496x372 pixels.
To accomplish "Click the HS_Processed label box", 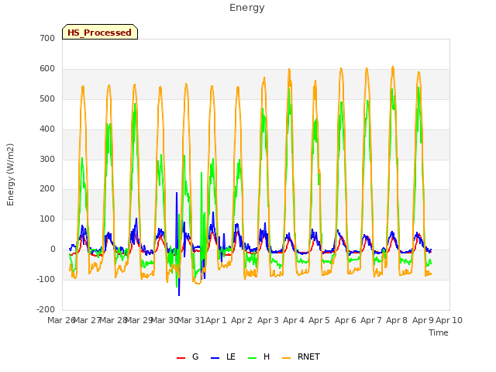I will 100,32.
